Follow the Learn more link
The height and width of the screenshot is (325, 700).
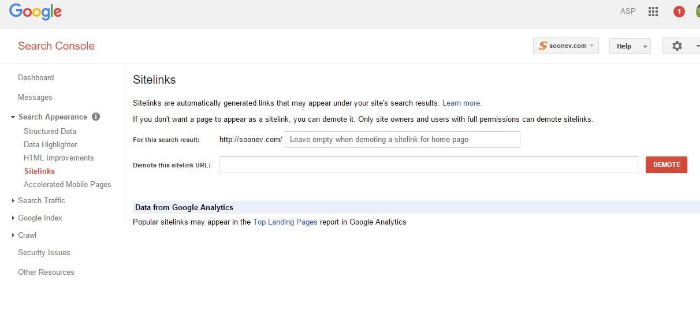pos(462,103)
